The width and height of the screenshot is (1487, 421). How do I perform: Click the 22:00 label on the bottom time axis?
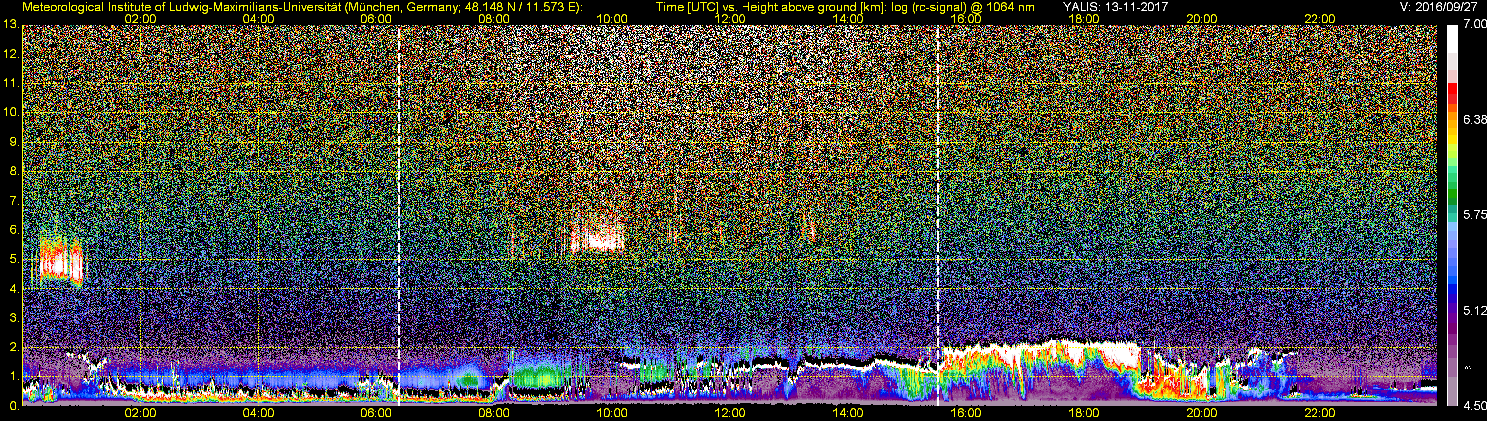[x=1319, y=414]
